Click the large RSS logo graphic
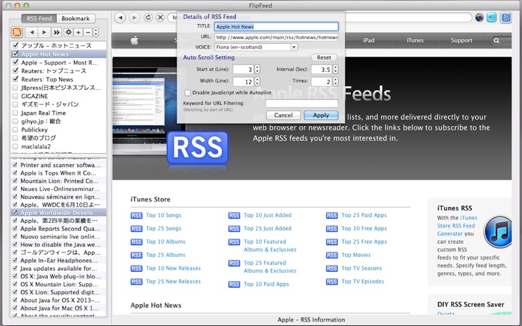 point(198,148)
